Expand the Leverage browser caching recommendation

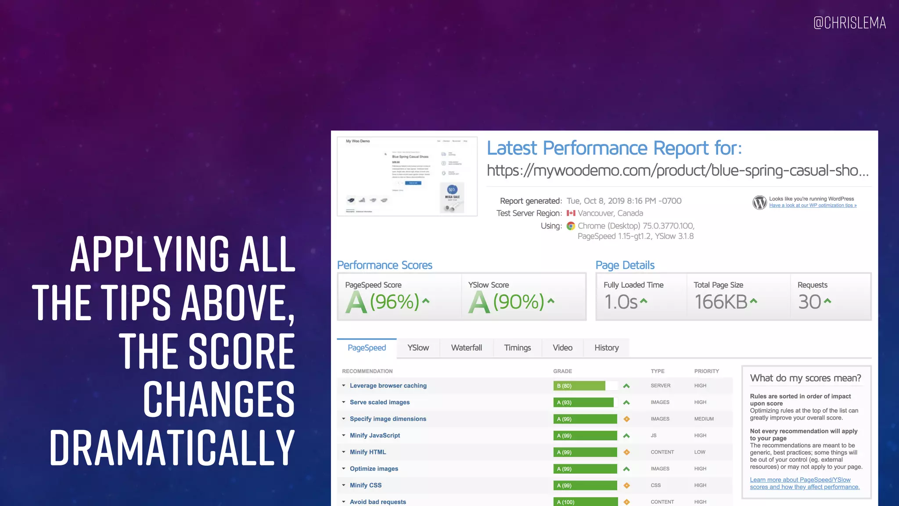[x=388, y=386]
